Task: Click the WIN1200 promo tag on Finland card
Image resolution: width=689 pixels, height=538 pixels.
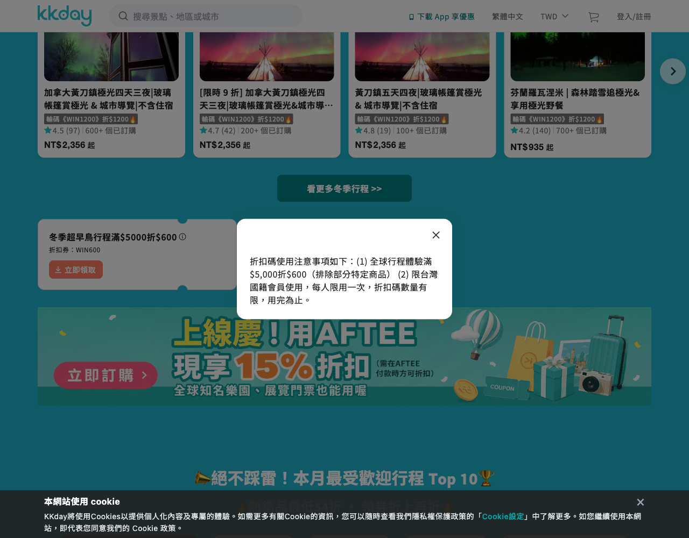Action: coord(557,119)
